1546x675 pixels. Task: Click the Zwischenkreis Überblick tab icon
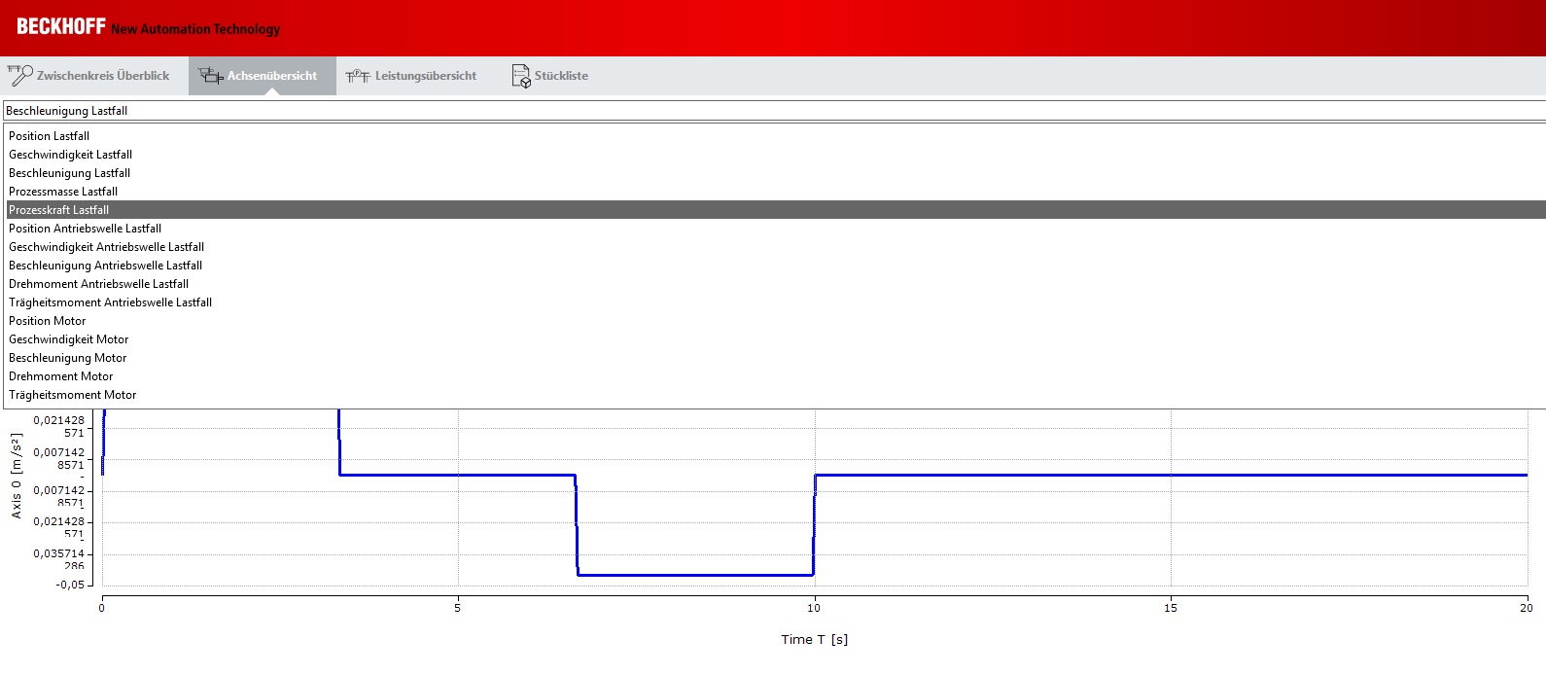(20, 75)
